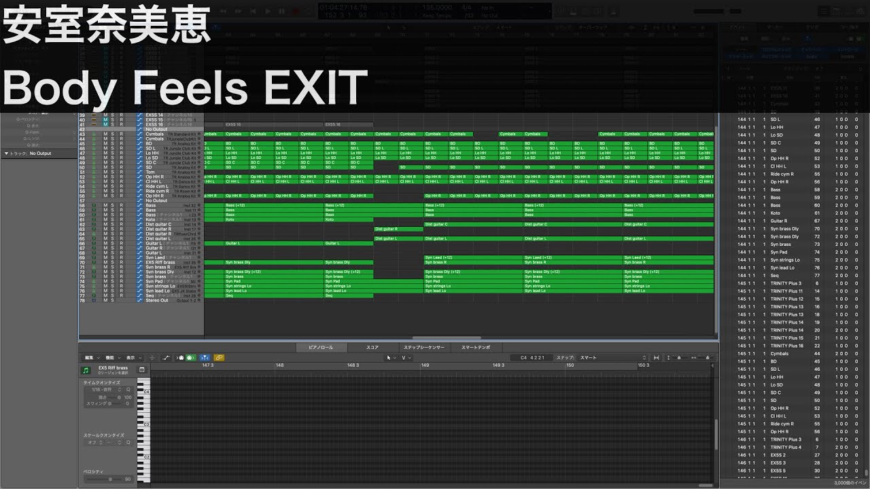Click the 3,000個のイベント status text
Image resolution: width=870 pixels, height=489 pixels.
click(x=850, y=483)
